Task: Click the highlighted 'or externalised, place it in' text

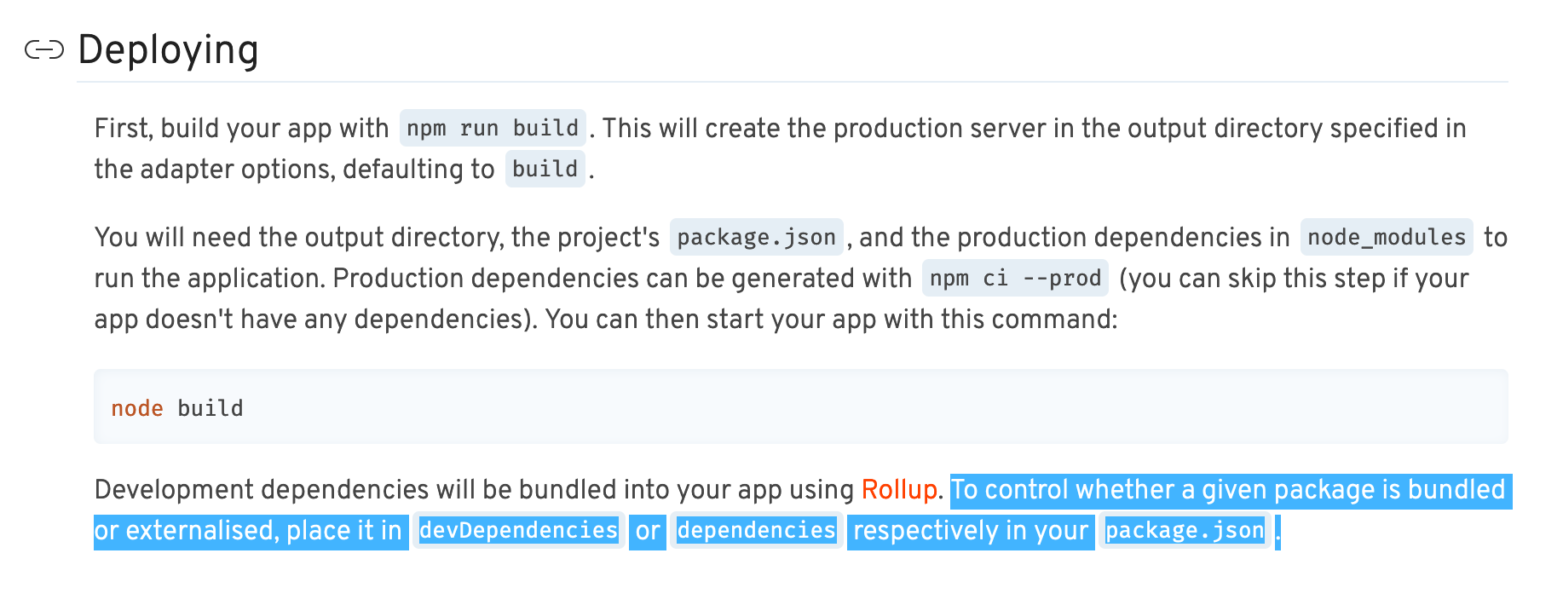Action: [248, 531]
